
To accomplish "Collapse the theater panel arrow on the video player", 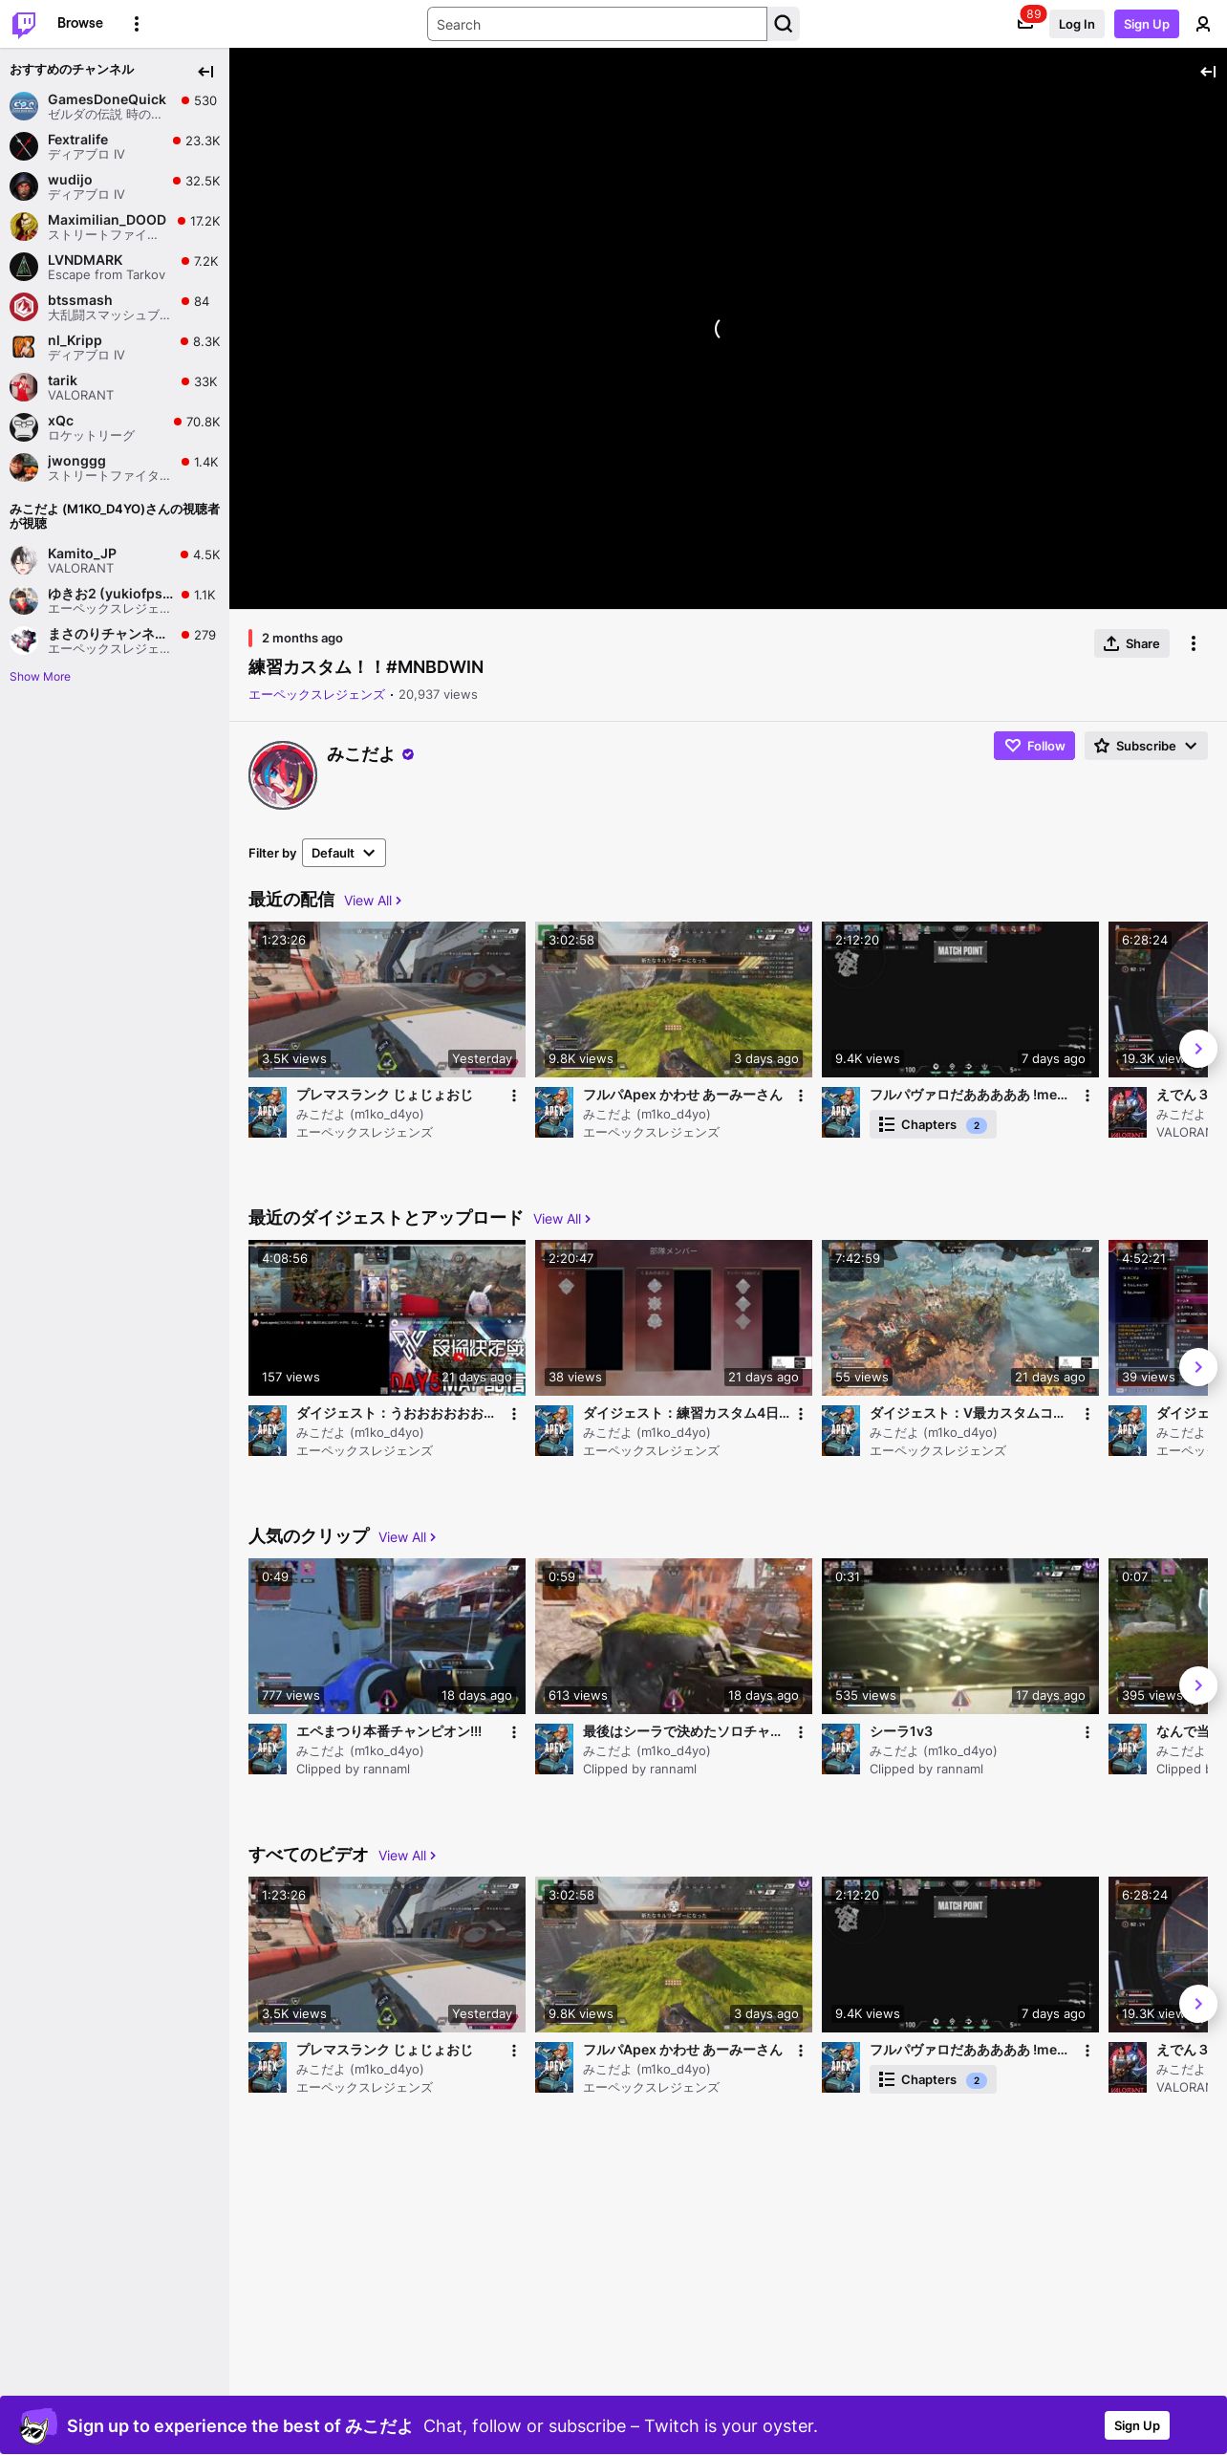I will click(1208, 71).
